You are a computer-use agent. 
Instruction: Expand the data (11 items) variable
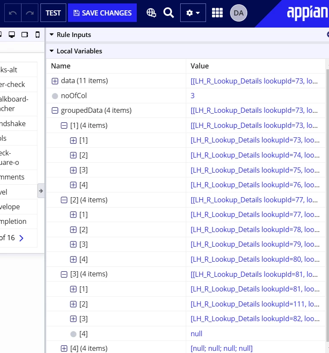tap(55, 81)
